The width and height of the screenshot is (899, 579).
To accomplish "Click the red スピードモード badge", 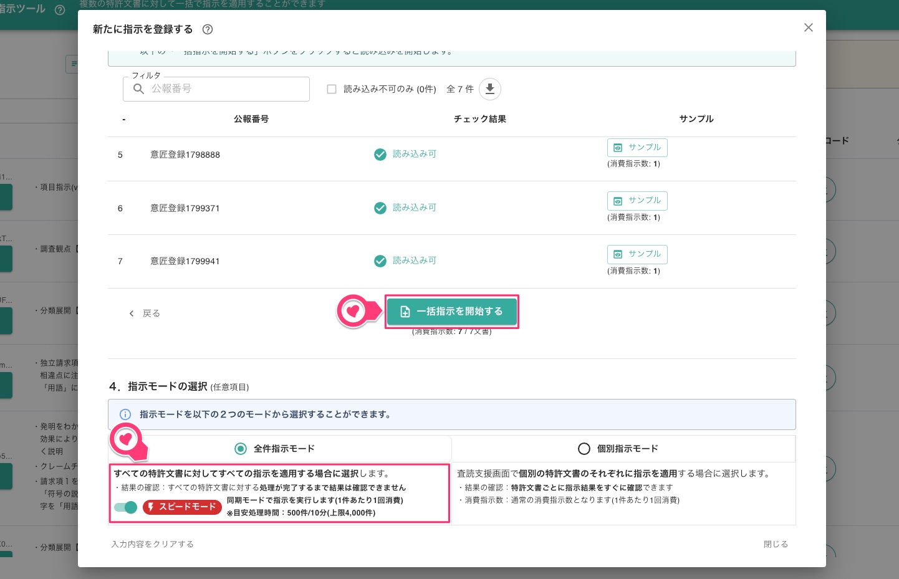I will [182, 507].
